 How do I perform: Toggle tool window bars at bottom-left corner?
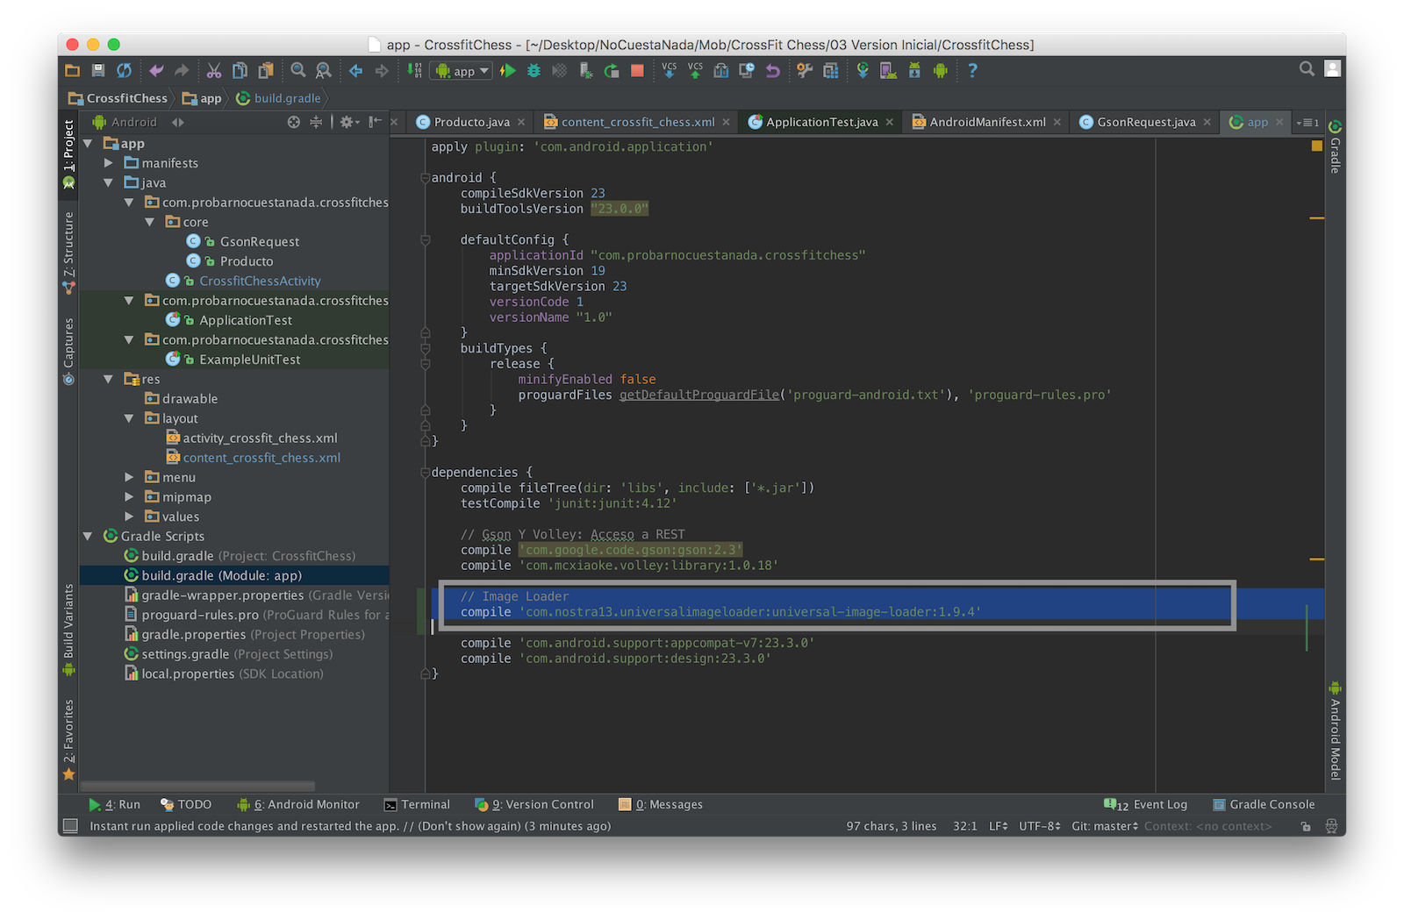71,826
